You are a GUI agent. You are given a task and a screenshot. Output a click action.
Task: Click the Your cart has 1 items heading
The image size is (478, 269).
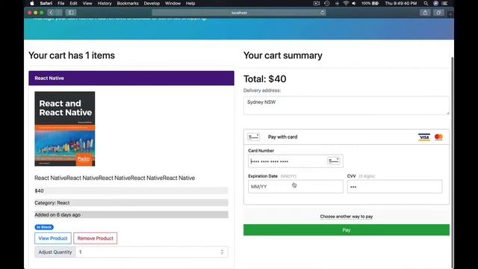72,55
